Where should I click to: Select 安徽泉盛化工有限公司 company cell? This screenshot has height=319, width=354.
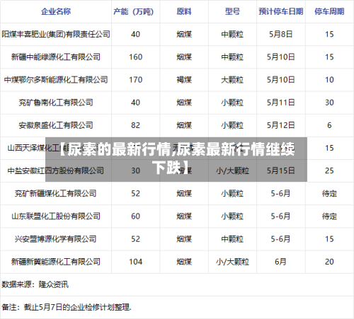(56, 125)
